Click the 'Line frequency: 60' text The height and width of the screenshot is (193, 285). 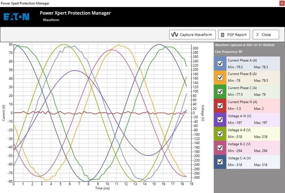(x=229, y=52)
